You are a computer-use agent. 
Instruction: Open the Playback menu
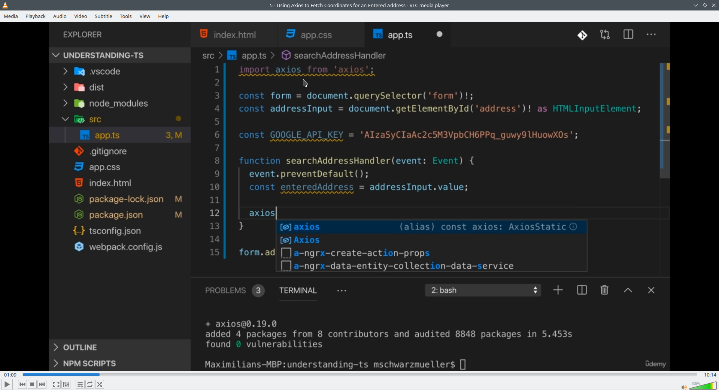click(36, 16)
